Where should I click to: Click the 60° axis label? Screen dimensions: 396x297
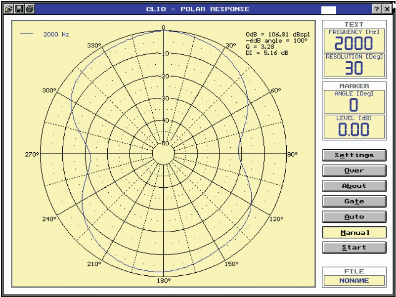pos(275,90)
